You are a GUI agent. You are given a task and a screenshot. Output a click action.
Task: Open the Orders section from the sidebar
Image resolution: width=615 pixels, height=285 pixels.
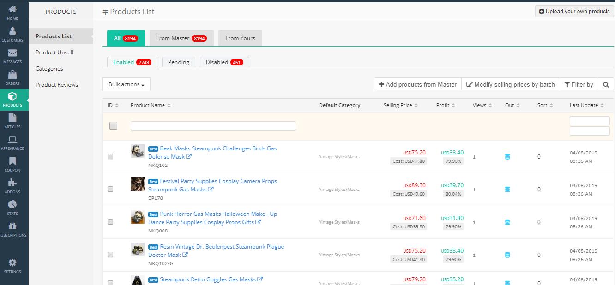tap(12, 77)
